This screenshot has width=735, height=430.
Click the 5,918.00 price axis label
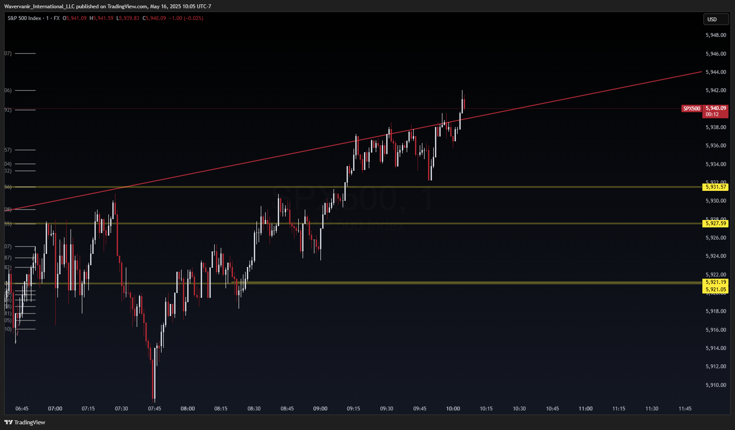[716, 311]
